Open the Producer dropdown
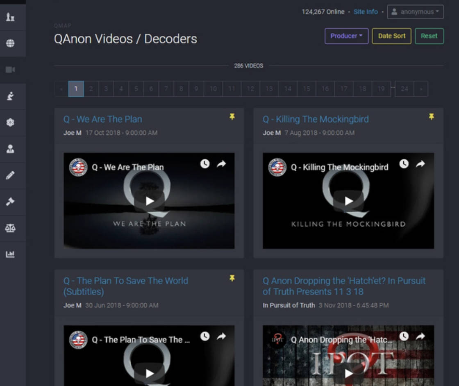The height and width of the screenshot is (386, 459). point(346,36)
